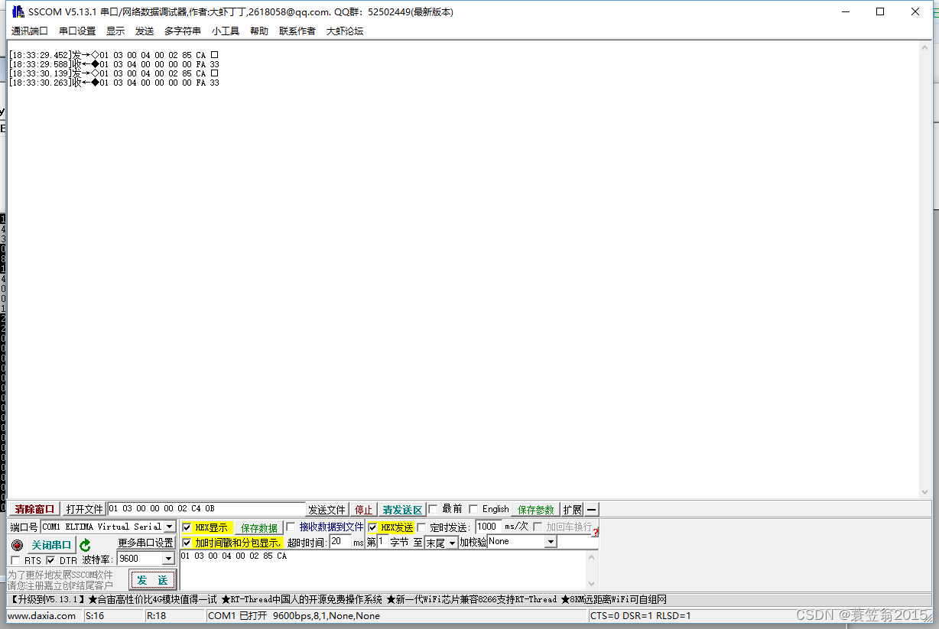
Task: Click the COM1 已打开 9600bps status entry
Action: tap(294, 615)
